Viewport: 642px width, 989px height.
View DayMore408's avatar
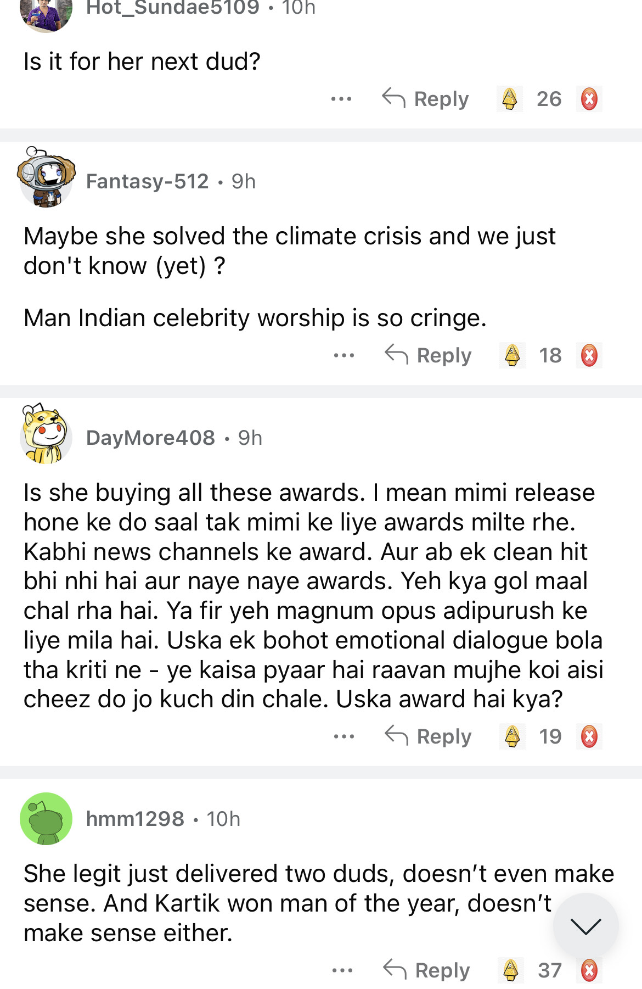point(46,435)
